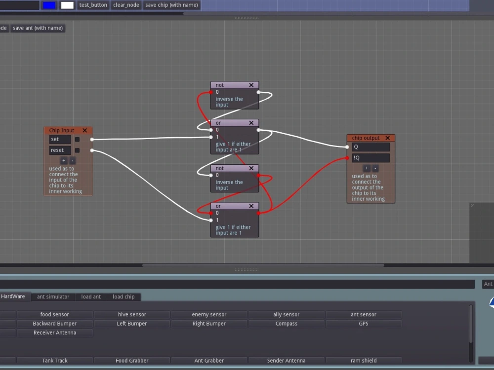Click save ant (with name)
This screenshot has height=370, width=494.
point(38,28)
